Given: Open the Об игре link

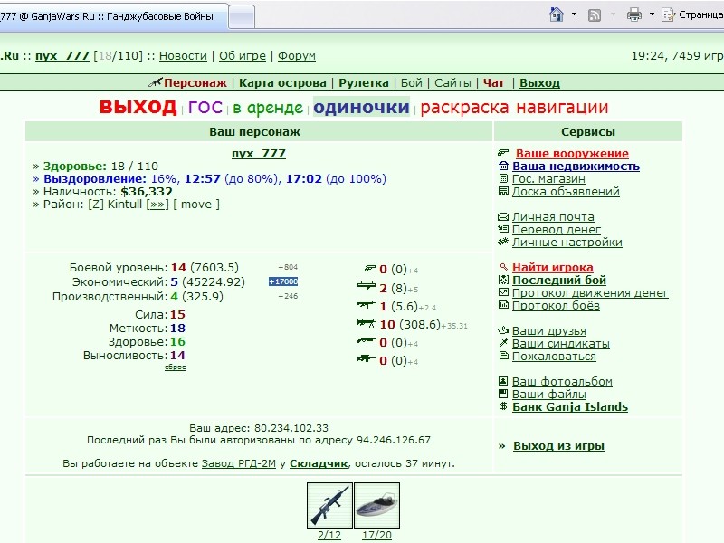Looking at the screenshot, I should [x=243, y=56].
